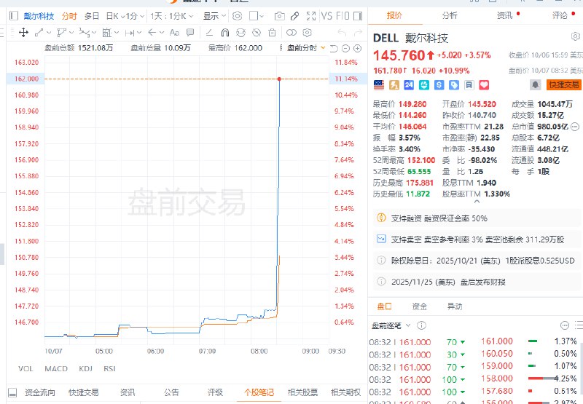Click the US flag market icon
The width and height of the screenshot is (583, 404).
pyautogui.click(x=379, y=85)
